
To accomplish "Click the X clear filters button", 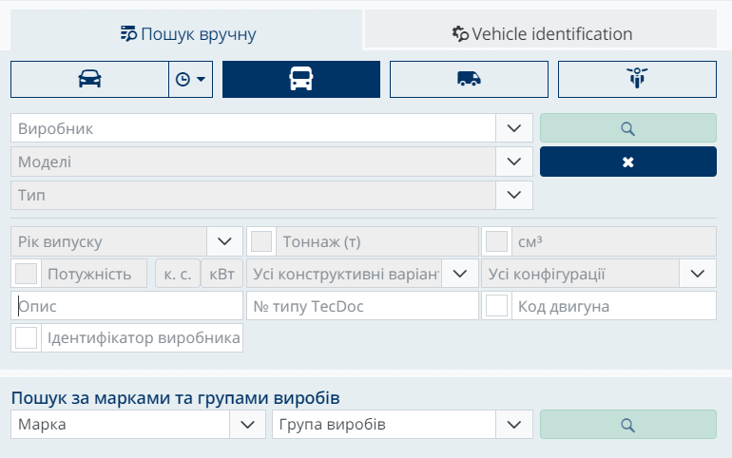I will [627, 162].
